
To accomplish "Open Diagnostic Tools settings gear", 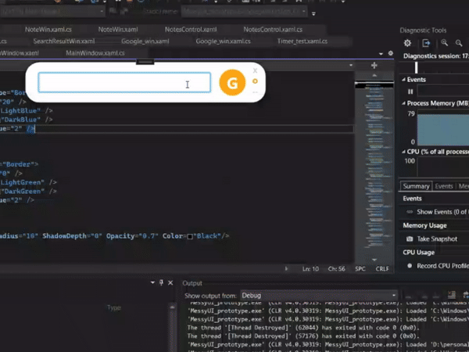I will (x=407, y=43).
